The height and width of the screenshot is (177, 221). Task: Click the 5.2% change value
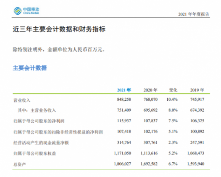click(x=173, y=153)
